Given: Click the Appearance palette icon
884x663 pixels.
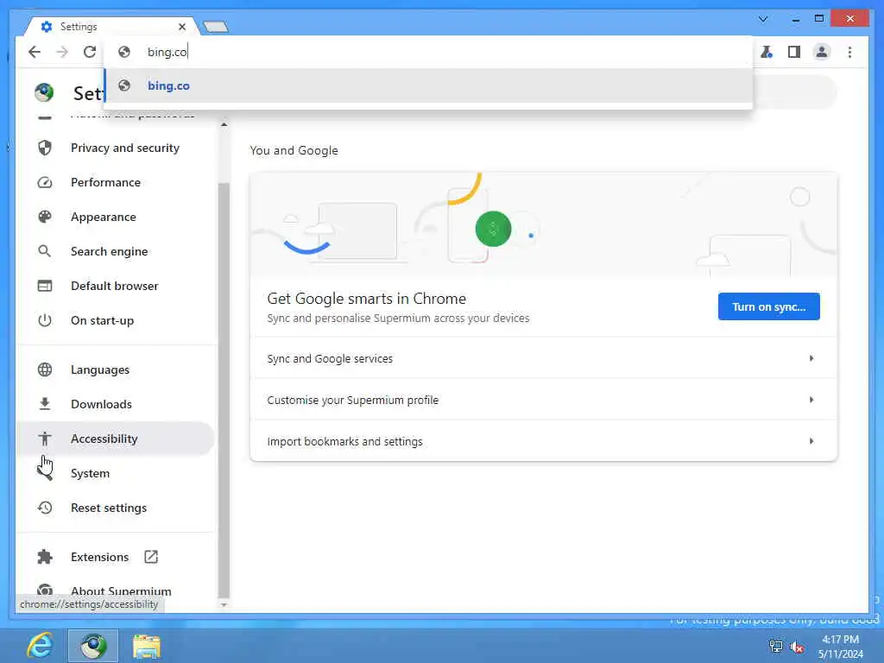Looking at the screenshot, I should coord(45,217).
